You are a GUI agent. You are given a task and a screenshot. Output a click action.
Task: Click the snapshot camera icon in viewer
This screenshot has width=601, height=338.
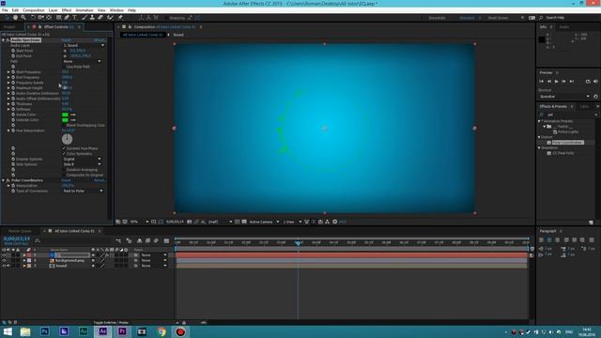(x=190, y=222)
